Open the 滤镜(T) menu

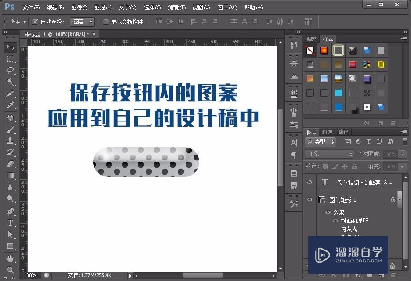pos(177,8)
